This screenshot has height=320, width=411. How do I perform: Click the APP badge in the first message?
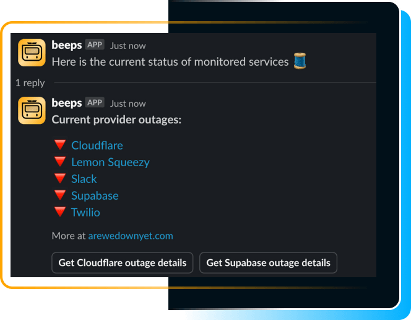(x=95, y=45)
